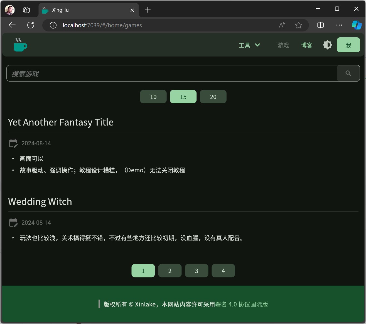View site information icon in address bar
Screen dimensions: 366x324
tap(53, 25)
